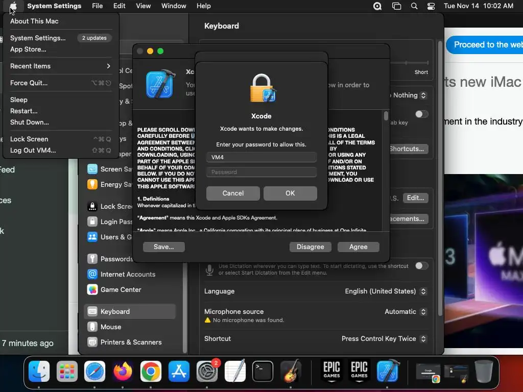This screenshot has width=523, height=392.
Task: Launch Safari from the Dock
Action: (94, 371)
